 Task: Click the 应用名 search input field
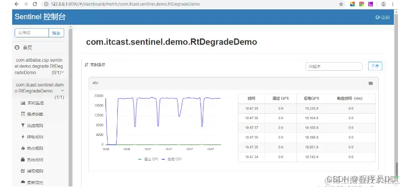32,33
